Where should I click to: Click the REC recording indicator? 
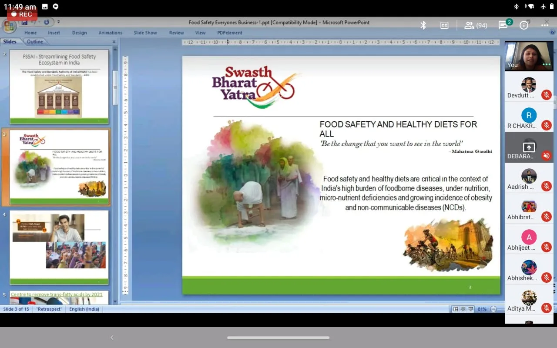[21, 14]
